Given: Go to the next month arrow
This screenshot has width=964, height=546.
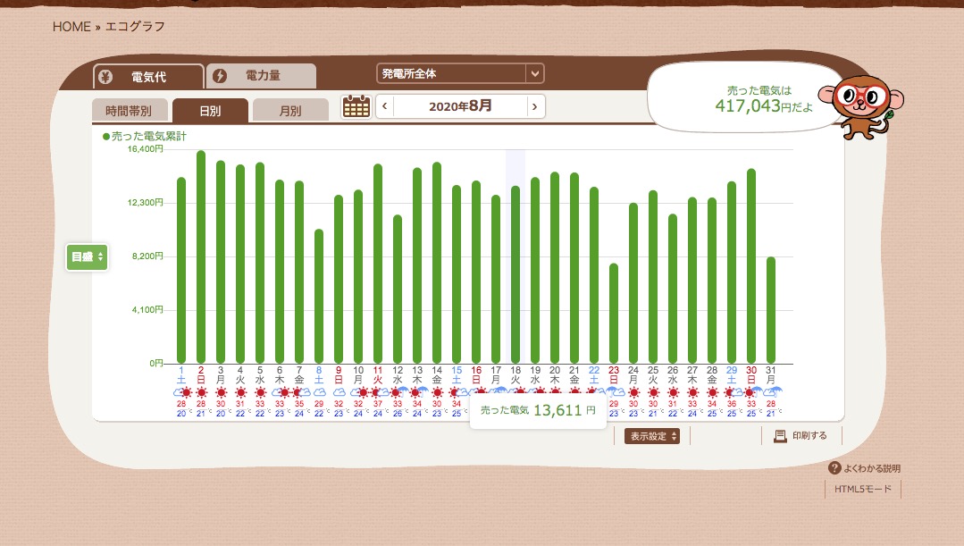Looking at the screenshot, I should tap(535, 106).
